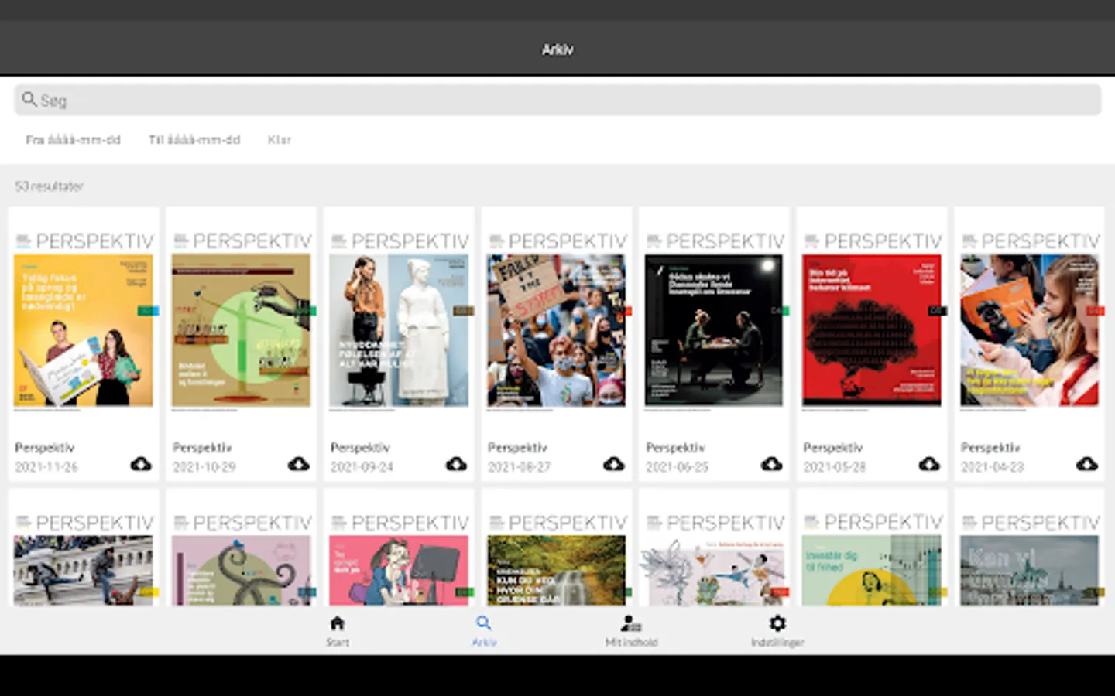The image size is (1115, 696).
Task: Open second-row cover with octopus tentacle on pink
Action: (241, 570)
